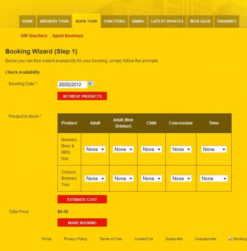
Task: Open the Privacy Policy footer link
Action: pyautogui.click(x=75, y=239)
